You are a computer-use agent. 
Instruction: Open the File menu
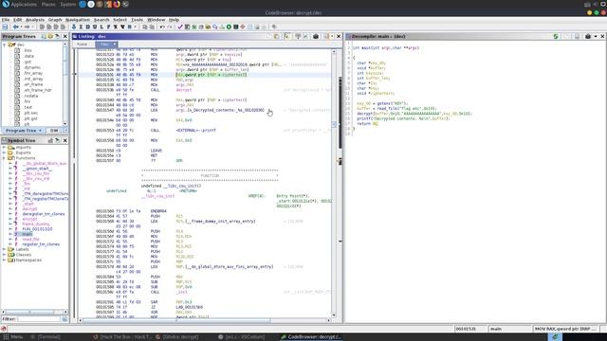point(6,20)
